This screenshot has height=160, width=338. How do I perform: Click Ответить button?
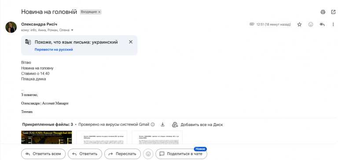[x=84, y=154]
